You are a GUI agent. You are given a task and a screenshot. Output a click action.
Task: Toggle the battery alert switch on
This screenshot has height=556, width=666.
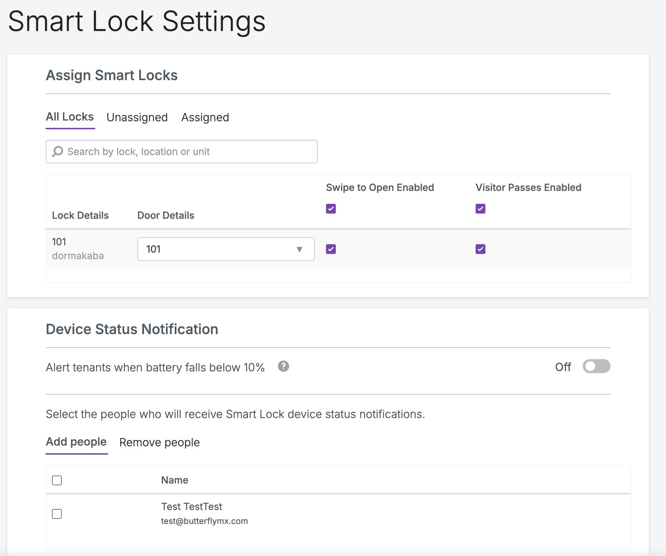596,366
